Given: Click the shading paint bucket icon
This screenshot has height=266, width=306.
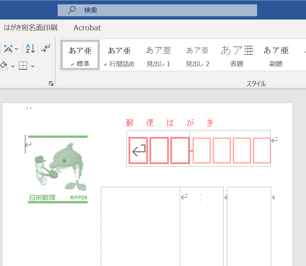Looking at the screenshot, I should click(4, 65).
